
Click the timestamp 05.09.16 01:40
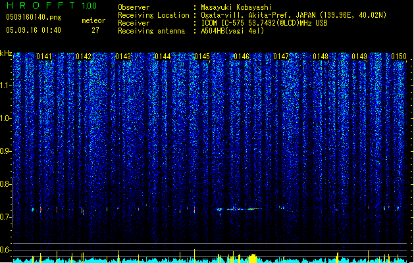pyautogui.click(x=34, y=30)
